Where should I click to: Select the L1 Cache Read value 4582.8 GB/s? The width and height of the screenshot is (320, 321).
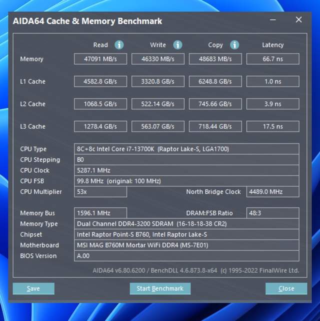click(100, 81)
